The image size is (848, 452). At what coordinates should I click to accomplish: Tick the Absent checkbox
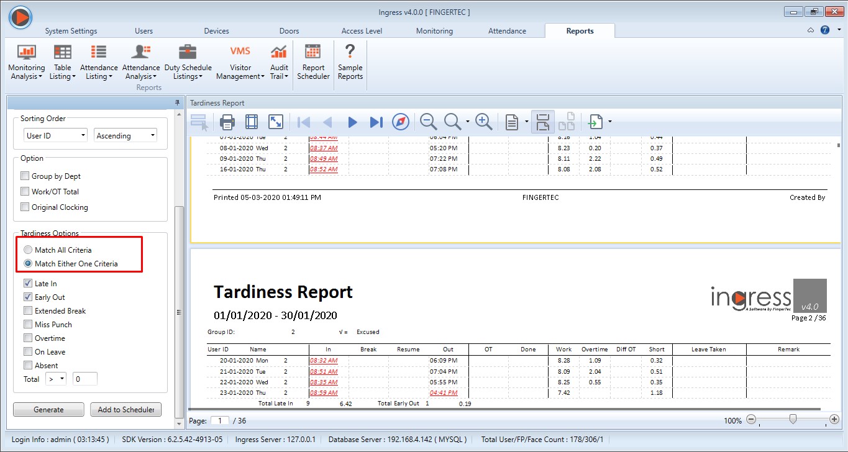click(28, 366)
